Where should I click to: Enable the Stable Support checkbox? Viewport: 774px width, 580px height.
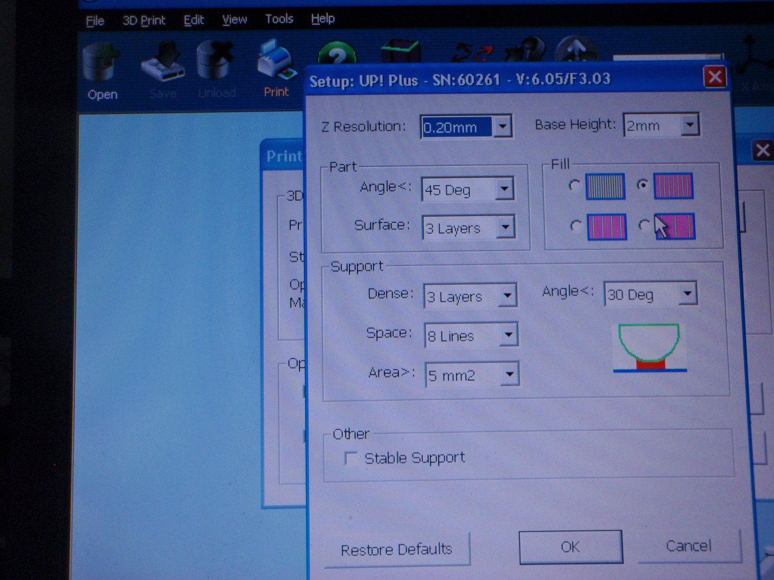point(351,458)
